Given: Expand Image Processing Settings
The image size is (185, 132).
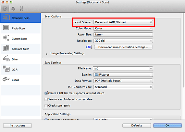Looking at the screenshot, I should tap(47, 54).
